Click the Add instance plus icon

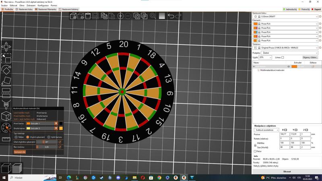coord(120,16)
